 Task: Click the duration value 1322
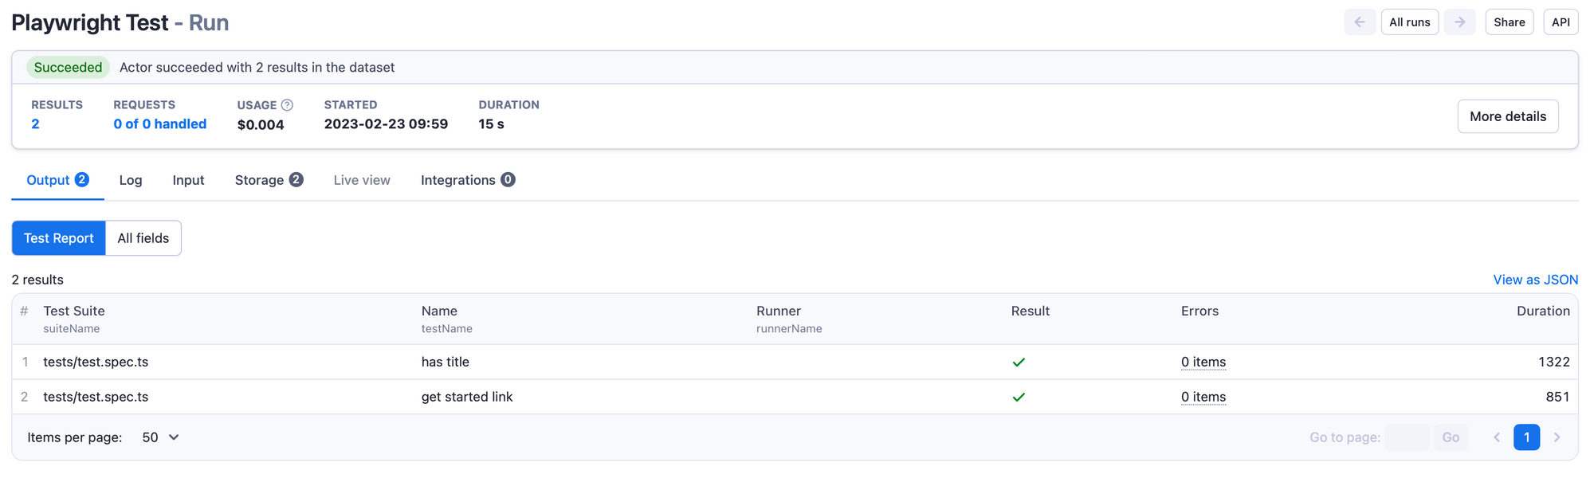point(1554,362)
